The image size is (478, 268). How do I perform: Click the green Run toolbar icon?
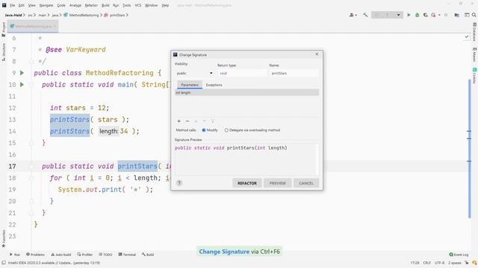click(409, 15)
